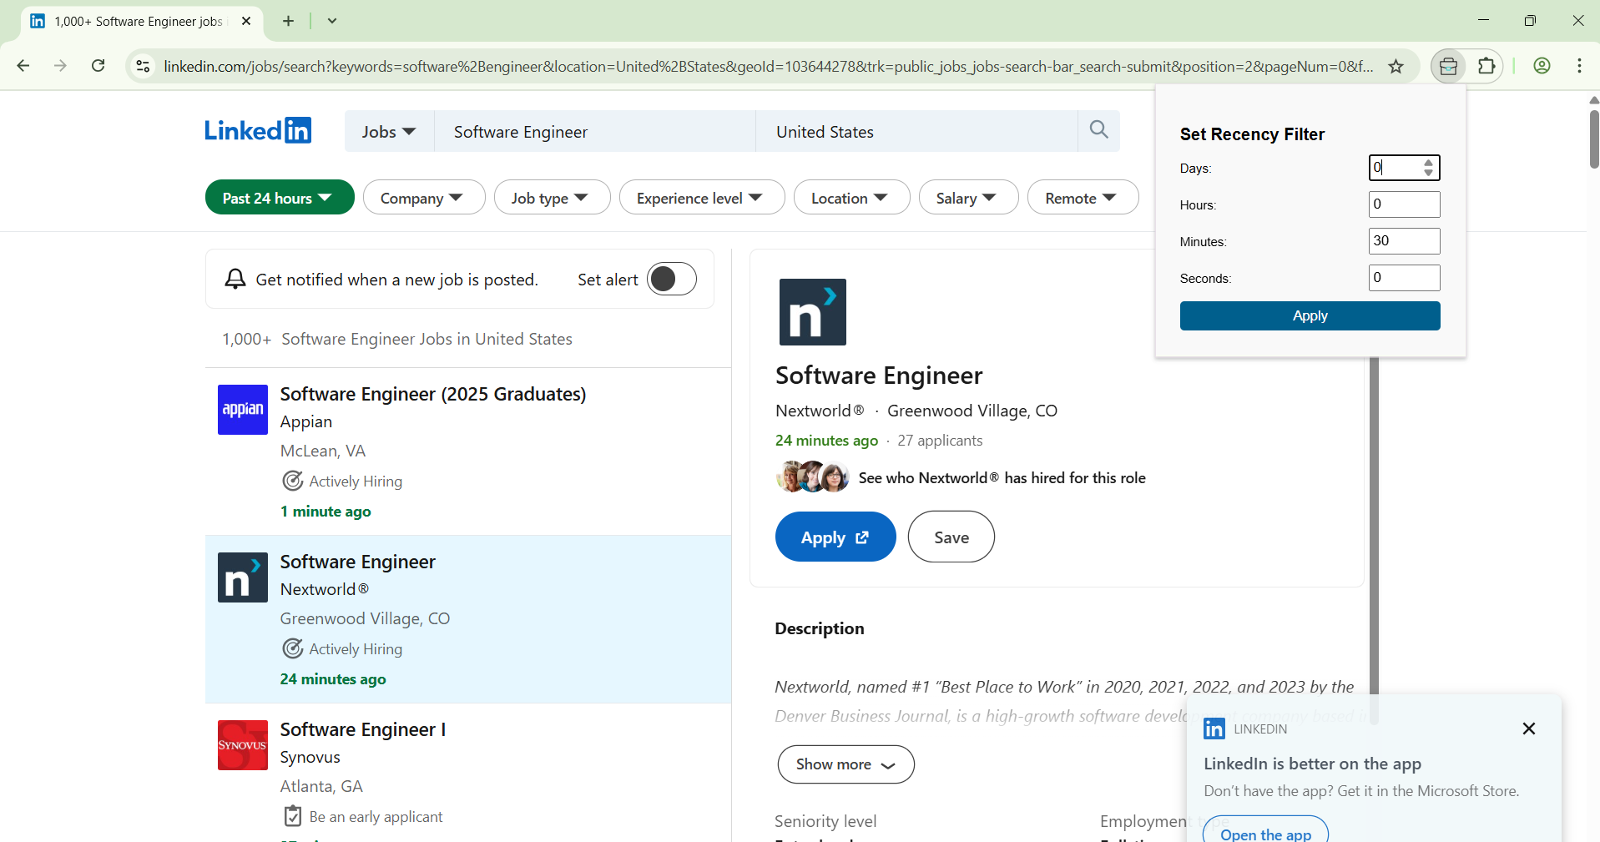1600x842 pixels.
Task: Open the Jobs menu dropdown
Action: 389,132
